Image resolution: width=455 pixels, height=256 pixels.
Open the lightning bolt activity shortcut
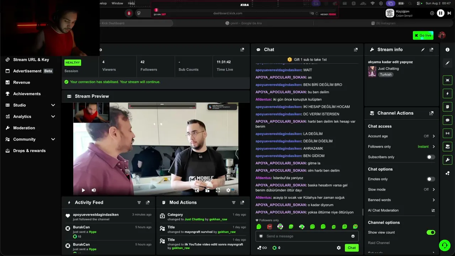click(448, 94)
